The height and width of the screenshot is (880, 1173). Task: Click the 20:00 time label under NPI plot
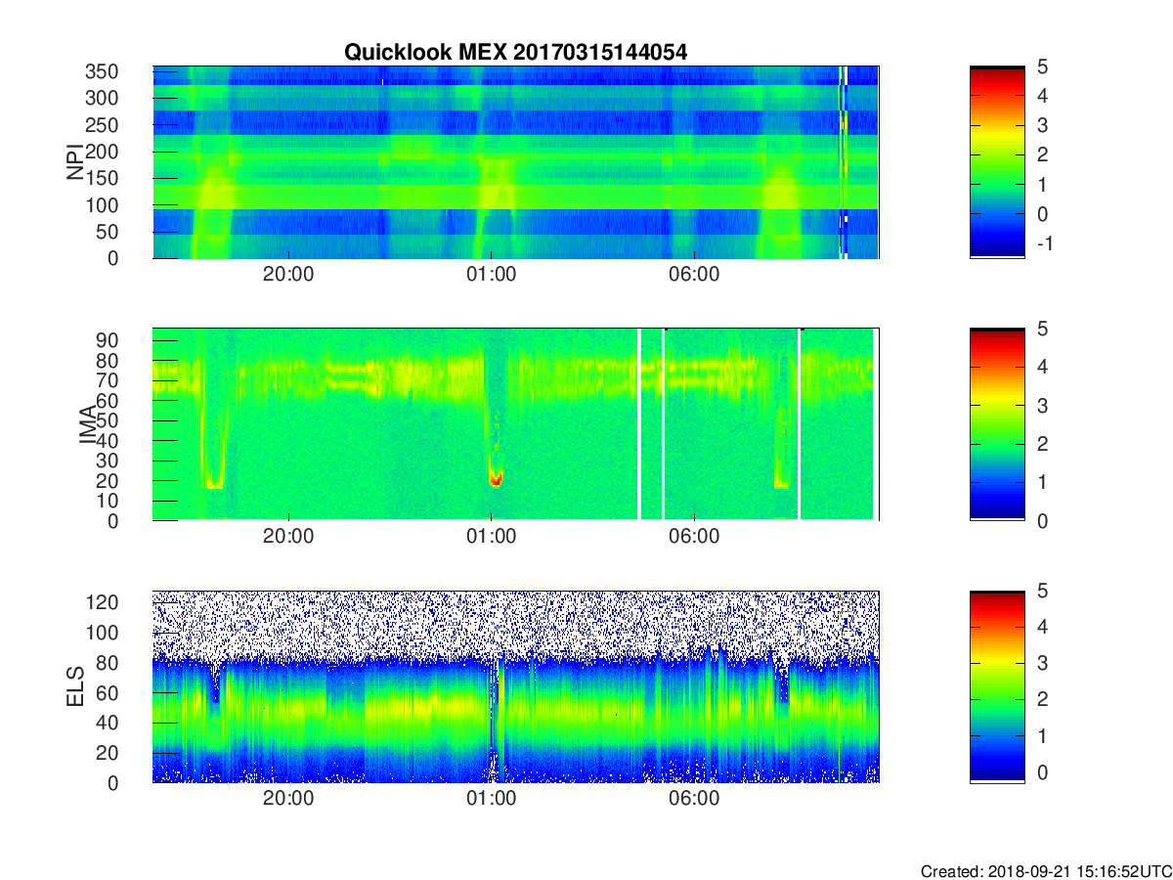pos(288,275)
